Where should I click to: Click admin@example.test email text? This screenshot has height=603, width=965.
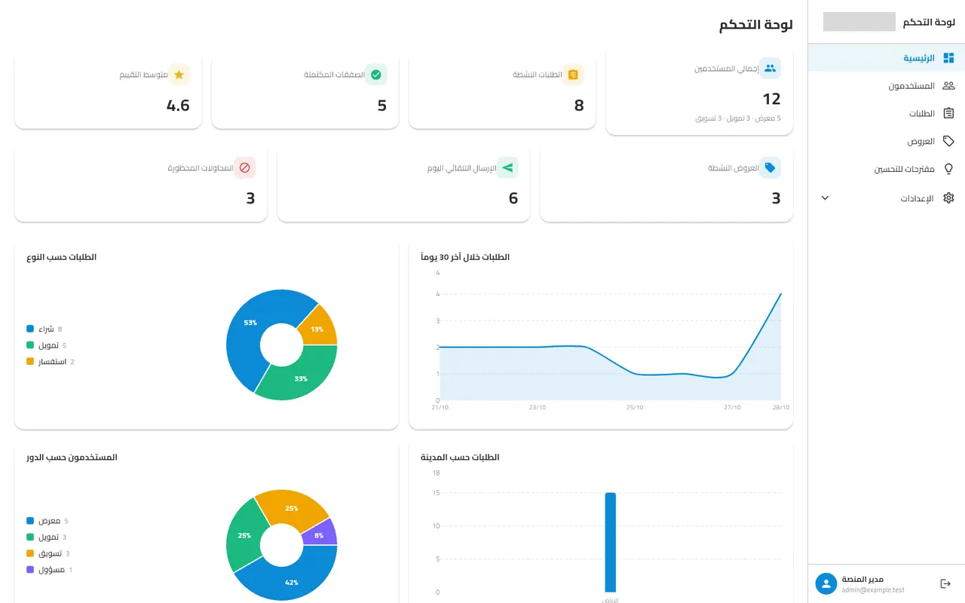[873, 590]
